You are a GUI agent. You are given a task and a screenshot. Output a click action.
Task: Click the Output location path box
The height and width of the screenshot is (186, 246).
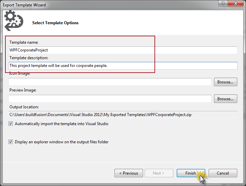coord(123,115)
